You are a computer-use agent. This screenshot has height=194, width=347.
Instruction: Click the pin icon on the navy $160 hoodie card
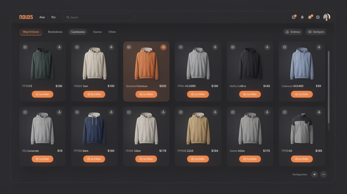(x=111, y=112)
